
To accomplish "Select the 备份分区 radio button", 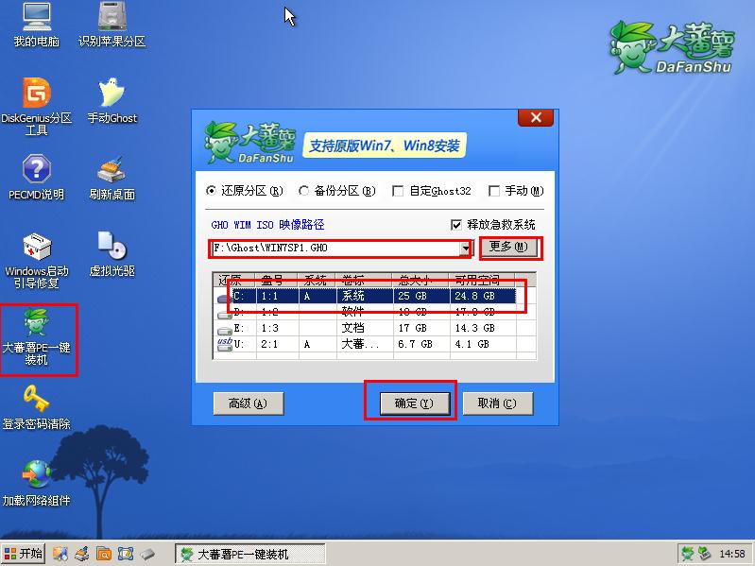I will click(304, 191).
